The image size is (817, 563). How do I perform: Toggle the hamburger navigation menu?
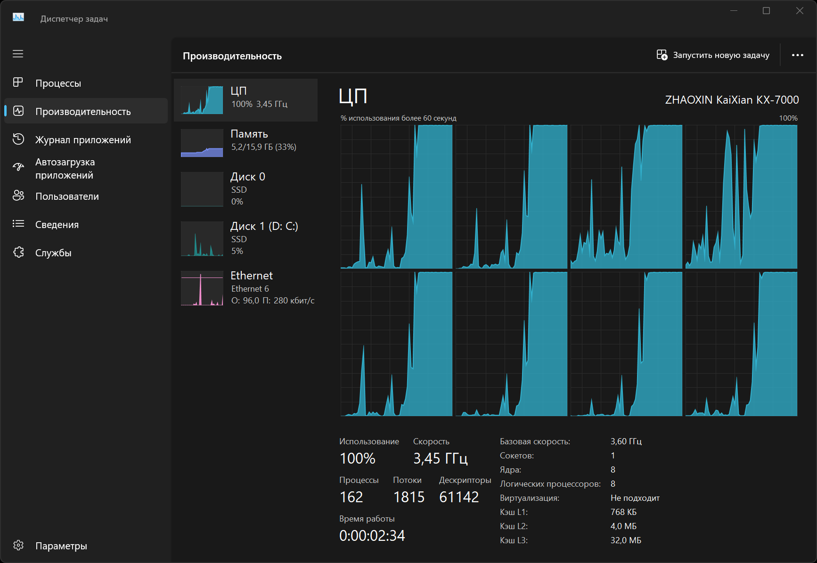(18, 54)
